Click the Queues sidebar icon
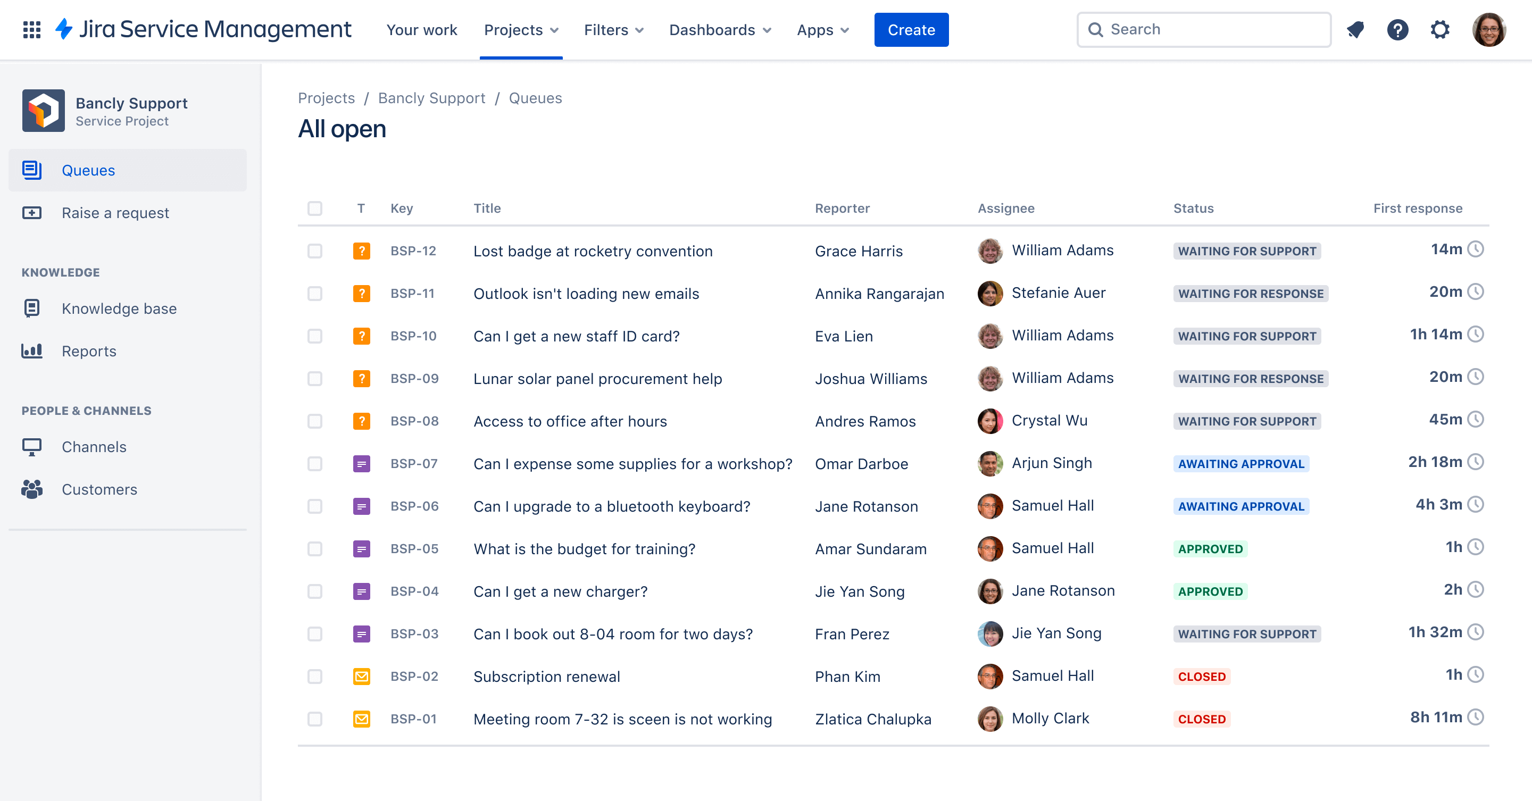The height and width of the screenshot is (801, 1532). pos(31,169)
